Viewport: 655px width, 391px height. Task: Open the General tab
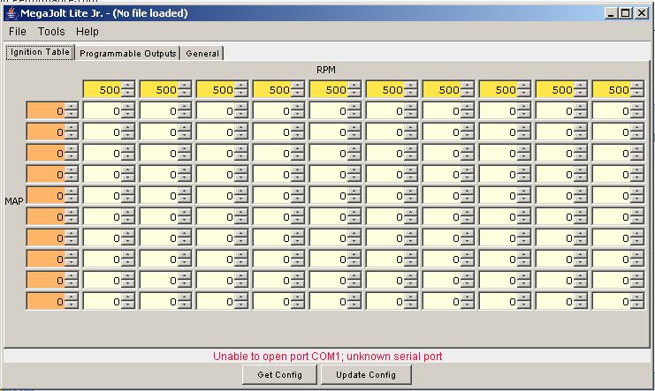click(x=202, y=54)
